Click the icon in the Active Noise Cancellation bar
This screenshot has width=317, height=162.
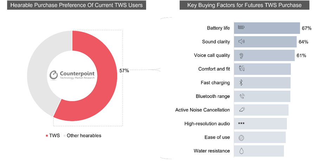[242, 110]
